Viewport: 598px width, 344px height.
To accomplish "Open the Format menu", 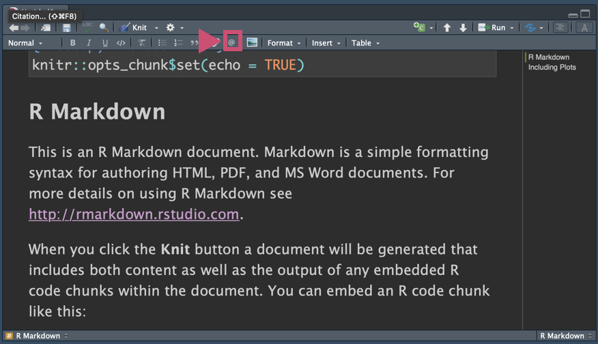I will (x=283, y=43).
